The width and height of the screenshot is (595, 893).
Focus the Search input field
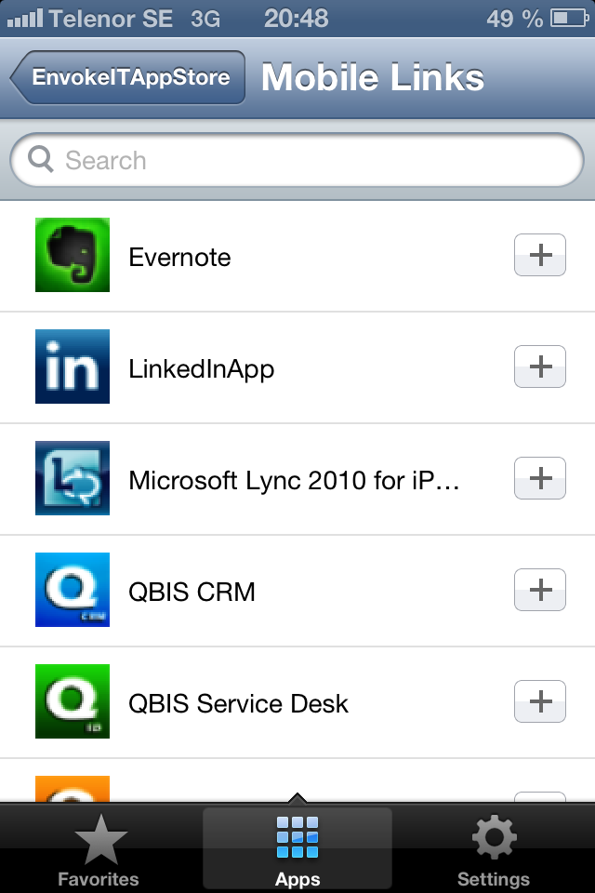coord(316,161)
